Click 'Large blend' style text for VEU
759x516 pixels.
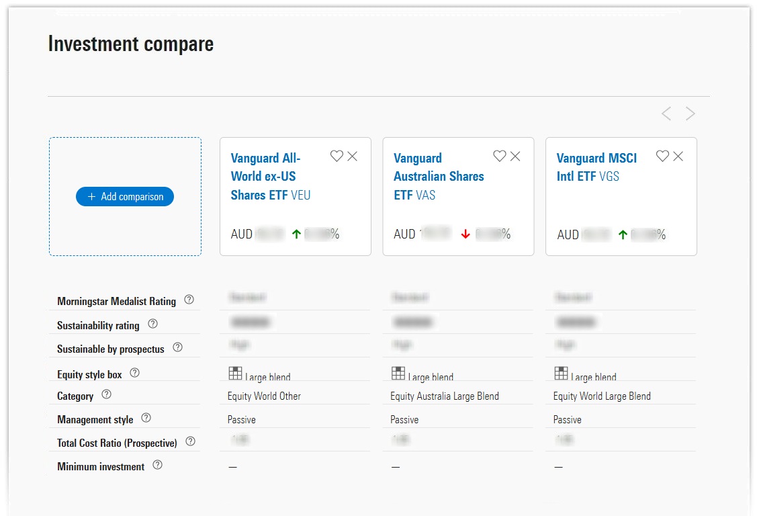tap(268, 377)
